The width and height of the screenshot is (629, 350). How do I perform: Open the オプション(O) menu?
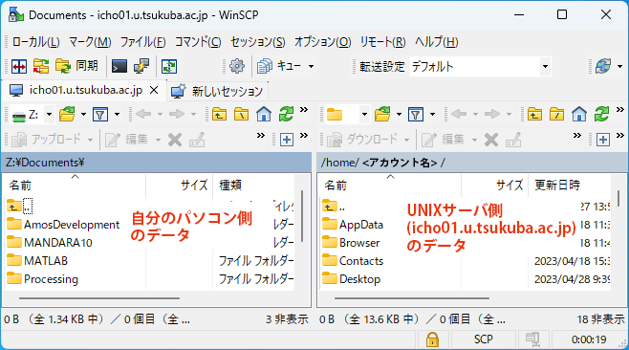(322, 42)
